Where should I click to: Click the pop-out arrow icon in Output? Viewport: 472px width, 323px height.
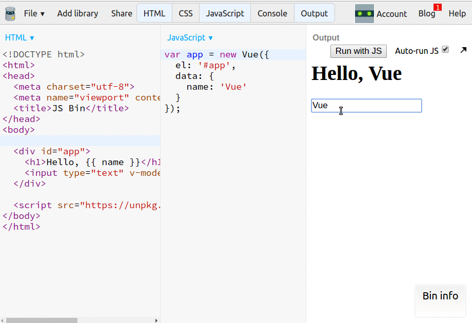(463, 50)
